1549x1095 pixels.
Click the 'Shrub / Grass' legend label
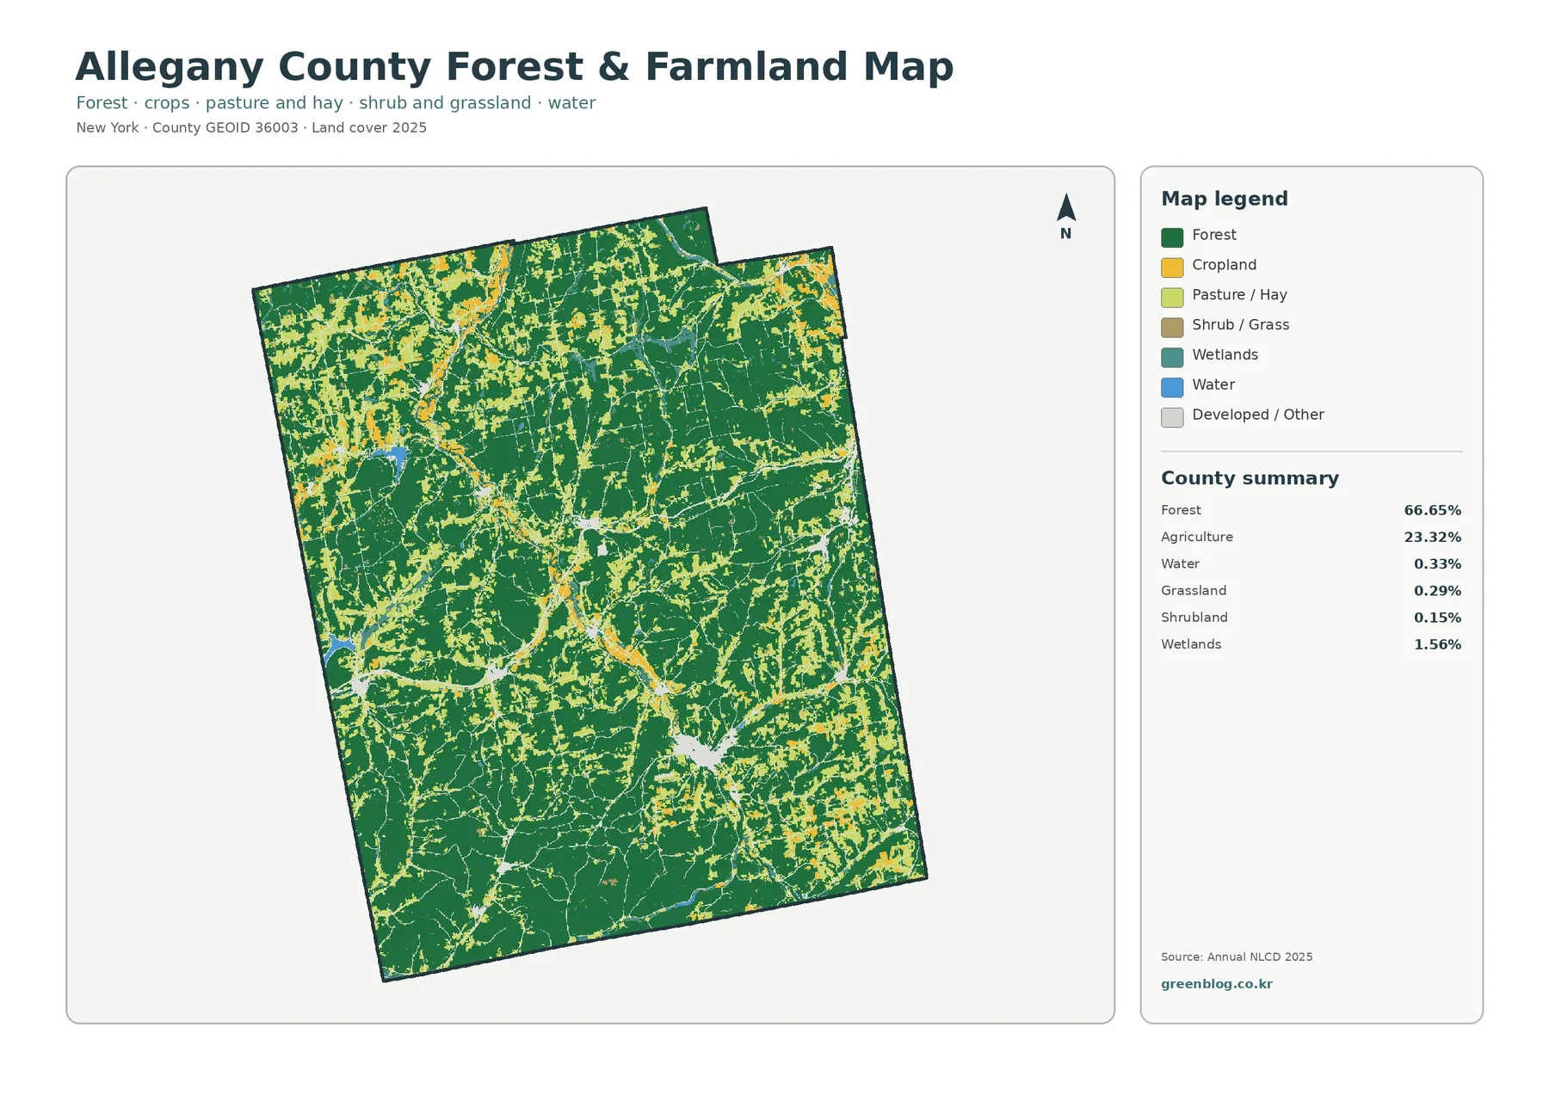[1240, 324]
